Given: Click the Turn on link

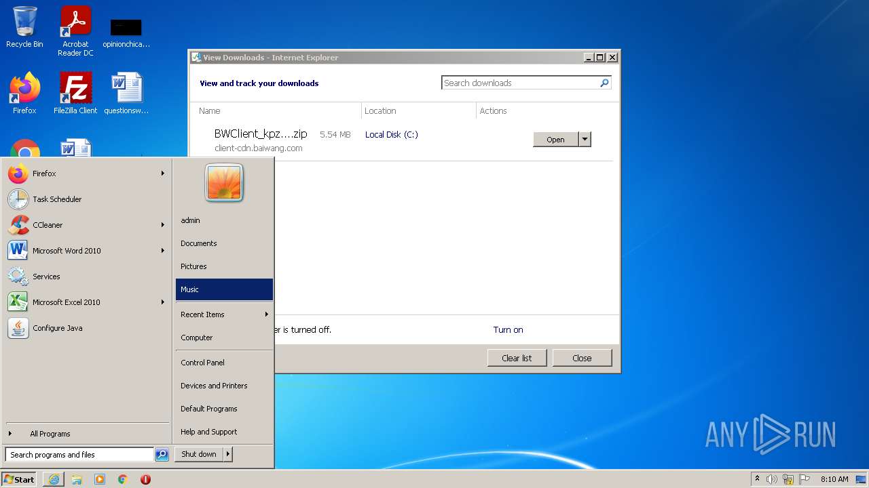Looking at the screenshot, I should [x=508, y=330].
